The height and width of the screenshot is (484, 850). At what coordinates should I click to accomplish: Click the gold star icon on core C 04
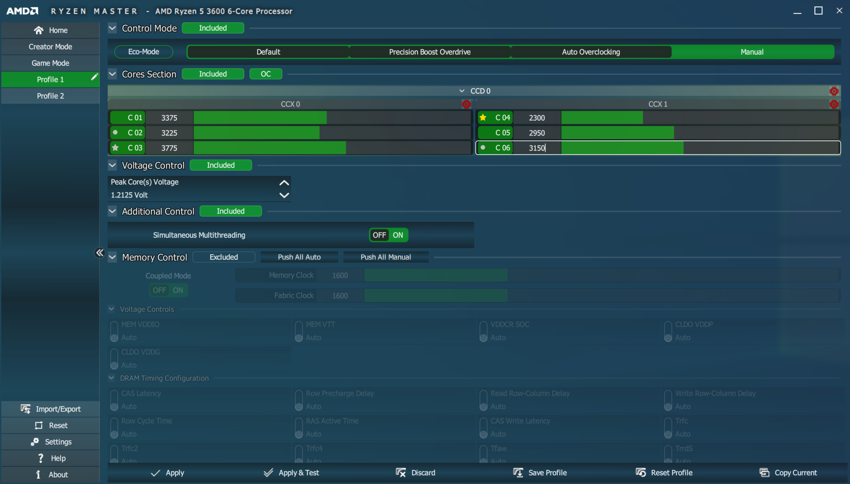483,117
